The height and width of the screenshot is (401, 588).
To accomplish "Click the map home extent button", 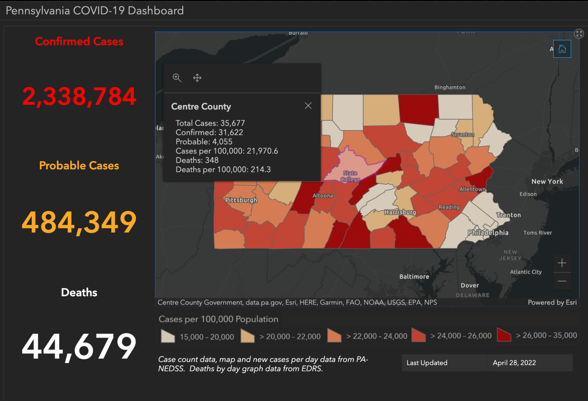I will tap(562, 49).
